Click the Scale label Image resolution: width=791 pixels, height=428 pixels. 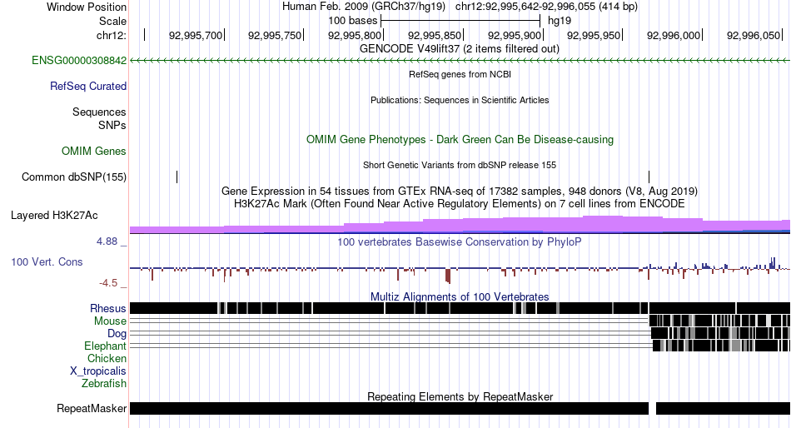112,21
